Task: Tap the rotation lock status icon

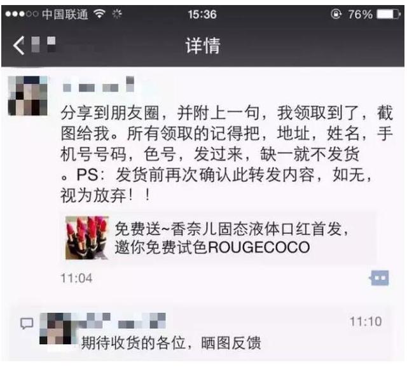Action: (336, 14)
